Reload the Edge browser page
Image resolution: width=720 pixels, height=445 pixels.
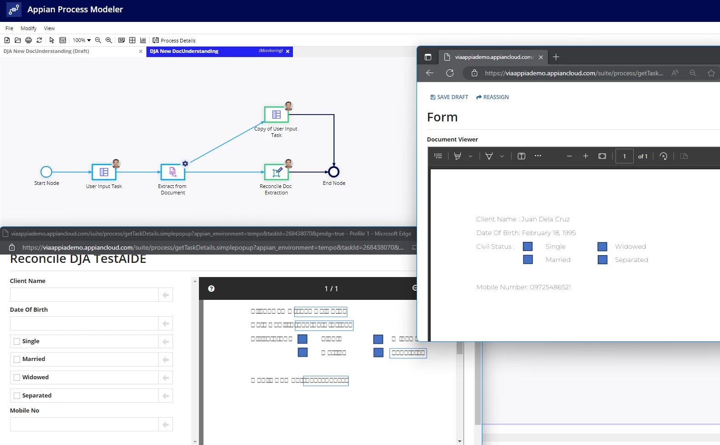click(450, 73)
